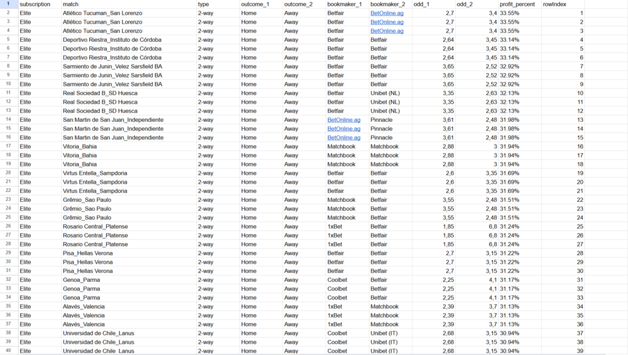Select 'Betfair' bookmaker_1 cell in row 22
Image resolution: width=628 pixels, height=355 pixels.
347,191
